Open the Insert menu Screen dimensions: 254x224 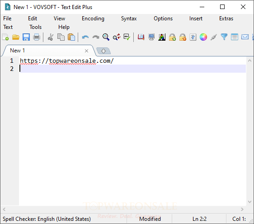click(x=196, y=19)
